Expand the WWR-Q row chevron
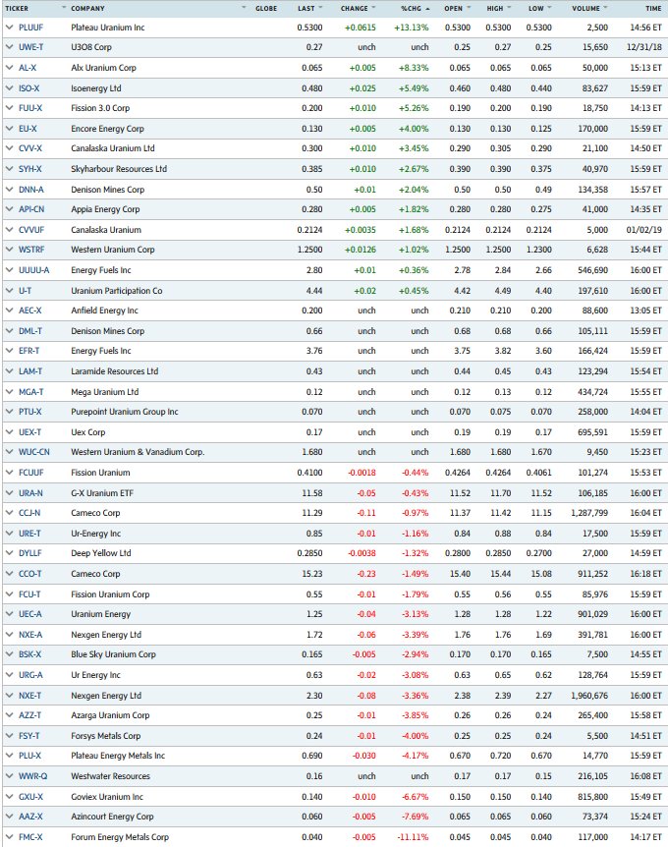 pos(9,776)
